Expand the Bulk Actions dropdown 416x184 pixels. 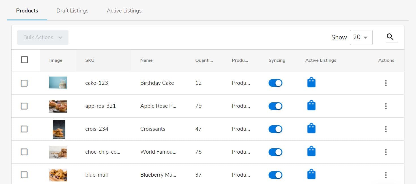[43, 37]
